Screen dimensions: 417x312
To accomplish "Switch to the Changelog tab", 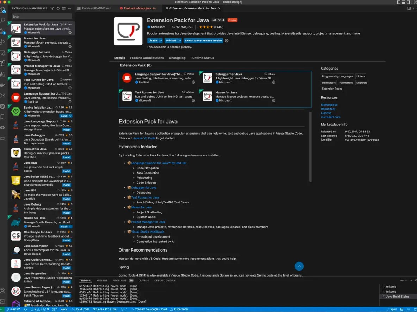I will point(177,58).
